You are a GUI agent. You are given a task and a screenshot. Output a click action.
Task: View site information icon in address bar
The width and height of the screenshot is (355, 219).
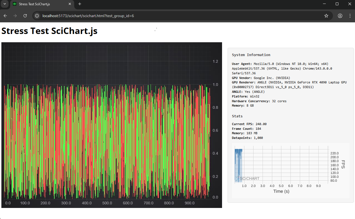(37, 16)
